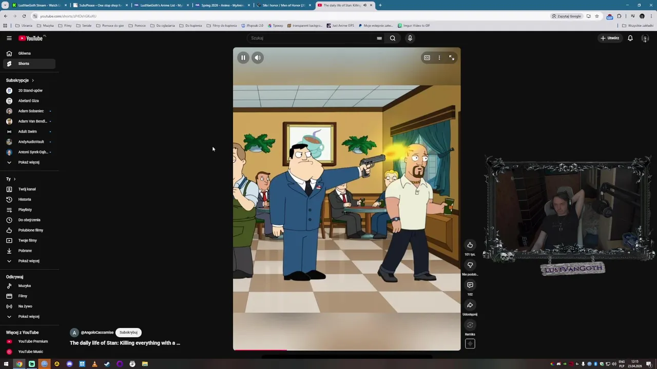Reload the page with the browser refresh button

[24, 16]
